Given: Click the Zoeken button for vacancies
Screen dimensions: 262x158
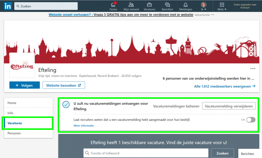Looking at the screenshot, I should pos(223,153).
